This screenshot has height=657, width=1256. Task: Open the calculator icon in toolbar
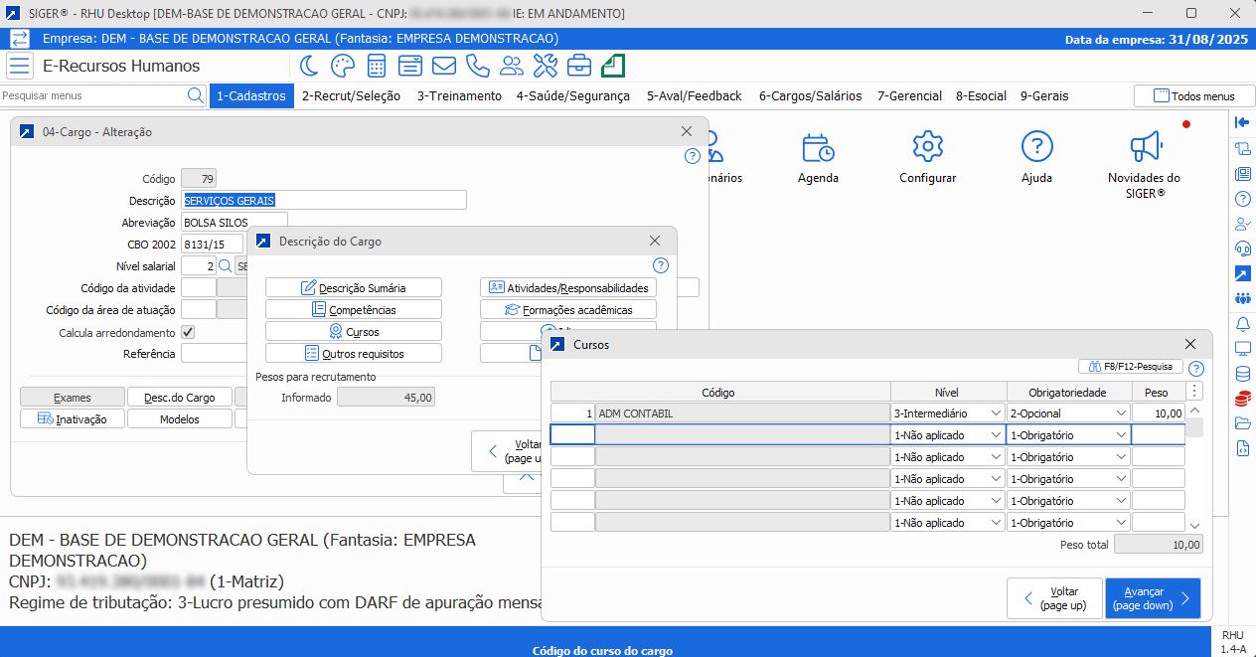[377, 66]
